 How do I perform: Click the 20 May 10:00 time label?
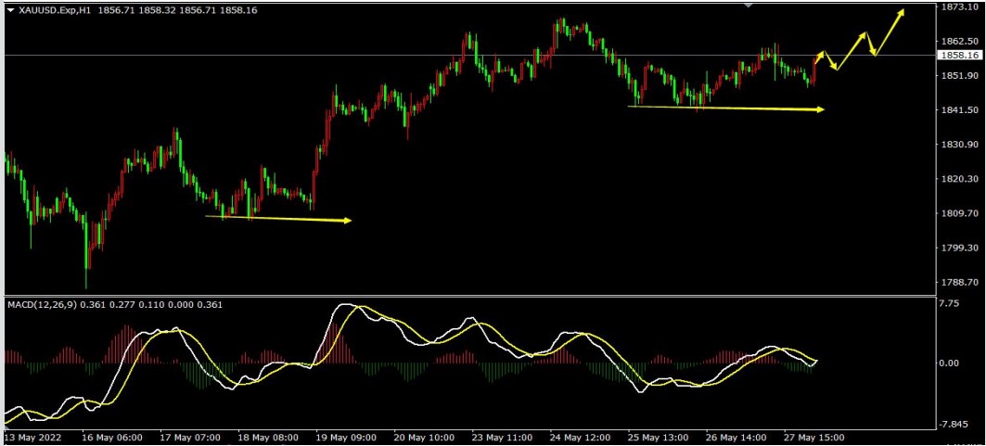click(424, 438)
